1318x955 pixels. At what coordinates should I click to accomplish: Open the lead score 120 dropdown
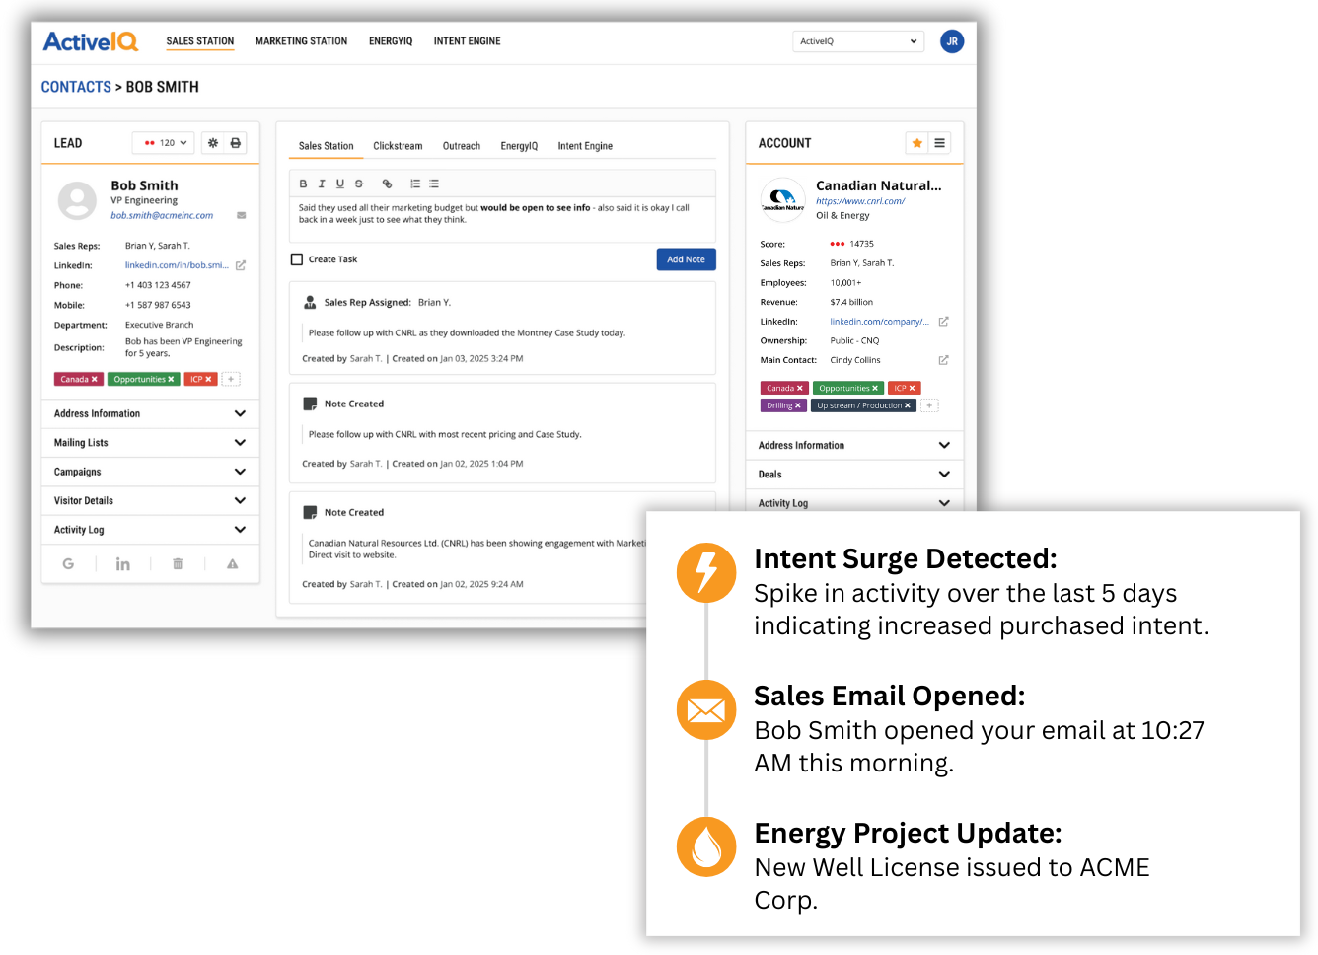[x=164, y=143]
